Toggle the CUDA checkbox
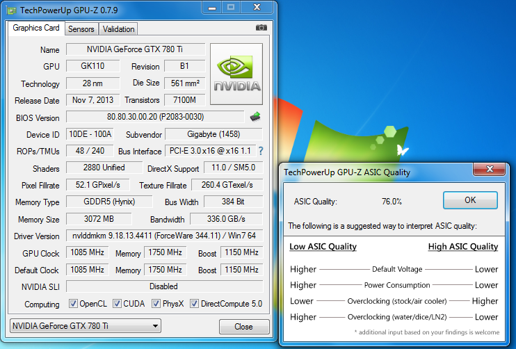516x349 pixels. pos(117,303)
